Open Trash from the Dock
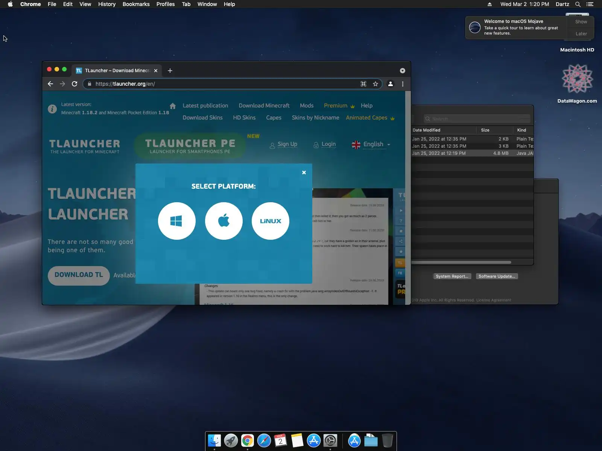602x451 pixels. [388, 440]
